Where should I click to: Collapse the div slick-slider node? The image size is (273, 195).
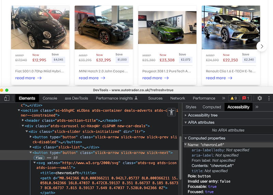click(x=27, y=131)
